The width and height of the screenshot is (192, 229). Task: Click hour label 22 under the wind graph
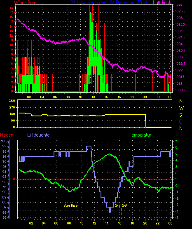click(157, 97)
